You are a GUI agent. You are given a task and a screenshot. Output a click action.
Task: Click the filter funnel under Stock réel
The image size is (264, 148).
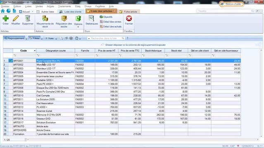166,55
